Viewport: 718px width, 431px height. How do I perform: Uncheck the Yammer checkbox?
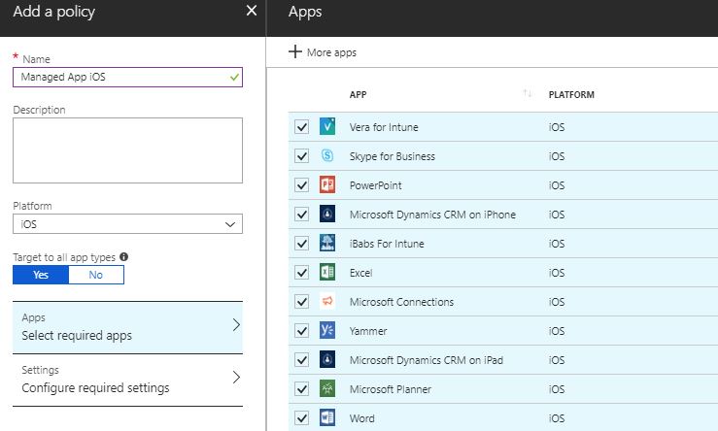(302, 331)
